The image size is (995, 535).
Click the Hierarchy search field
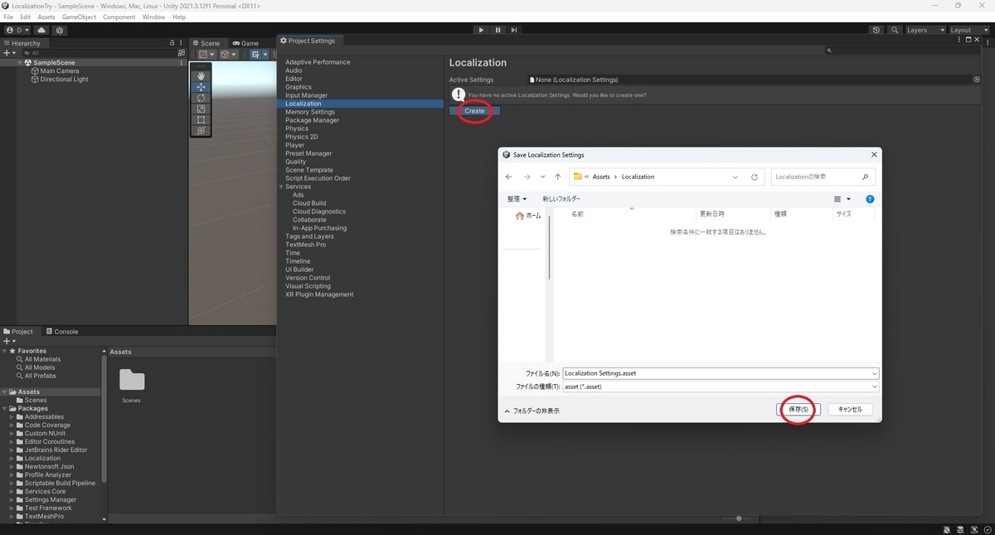(x=99, y=52)
